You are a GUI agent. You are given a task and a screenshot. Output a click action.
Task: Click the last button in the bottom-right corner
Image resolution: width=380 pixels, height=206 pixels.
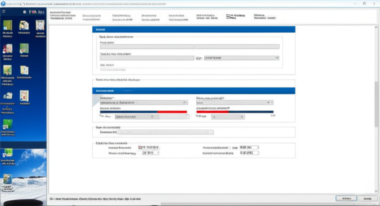point(367,199)
